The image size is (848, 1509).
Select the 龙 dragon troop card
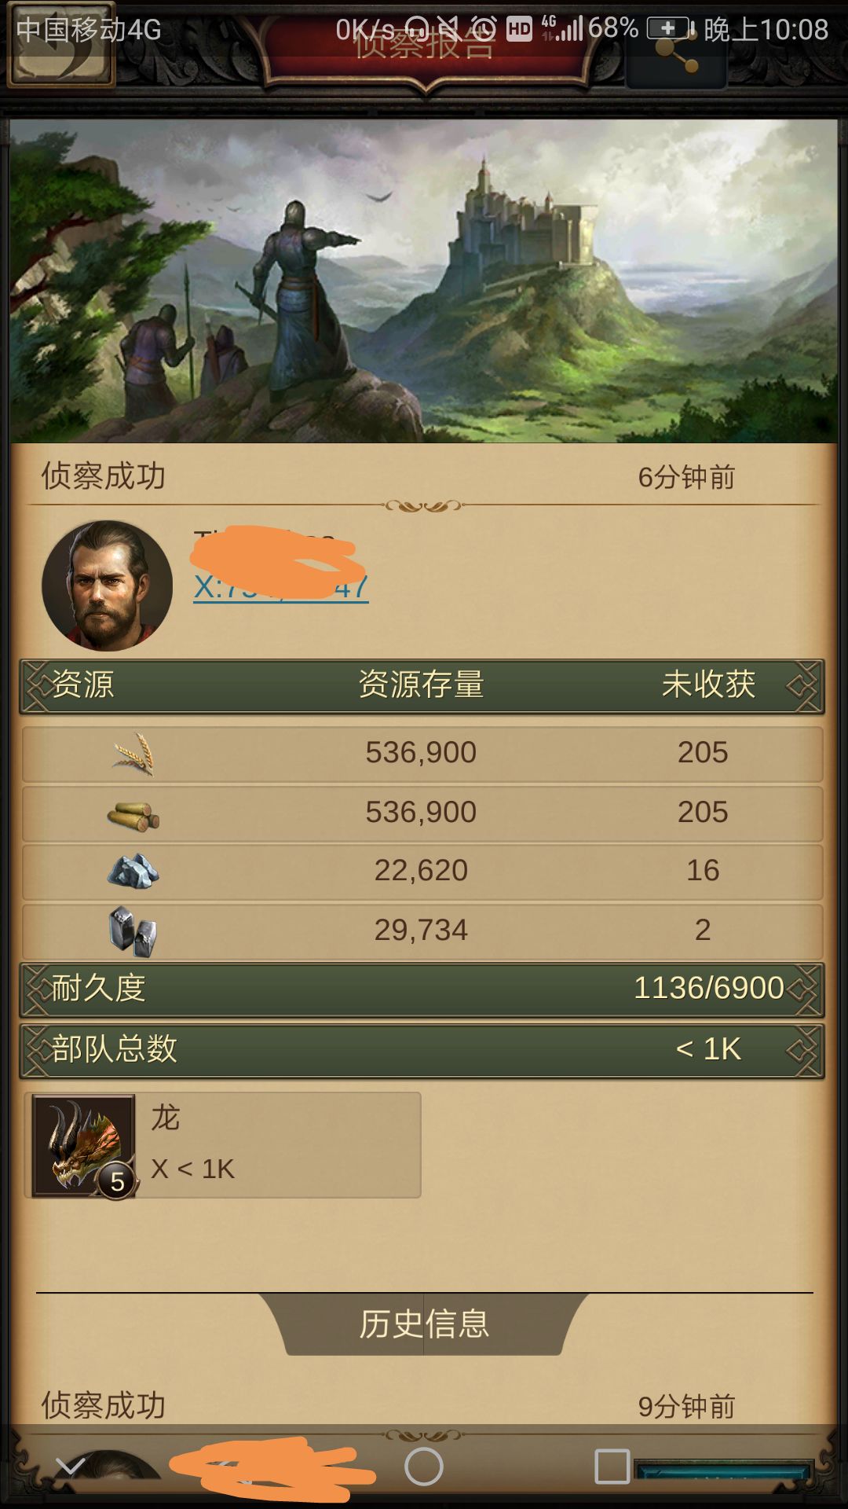pyautogui.click(x=223, y=1145)
